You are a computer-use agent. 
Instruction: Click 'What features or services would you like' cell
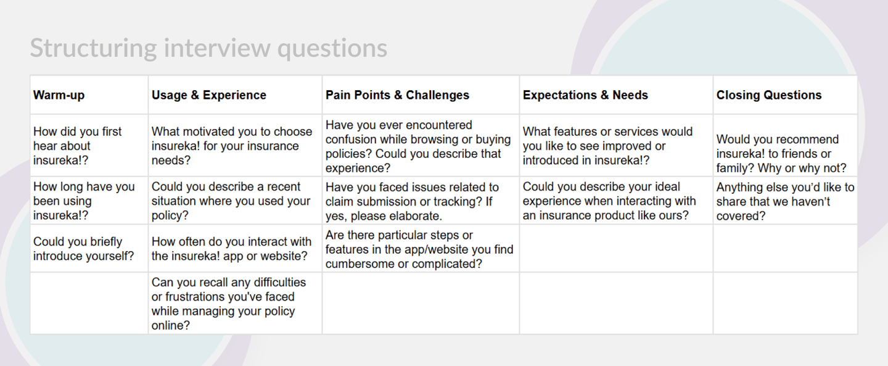pos(615,146)
